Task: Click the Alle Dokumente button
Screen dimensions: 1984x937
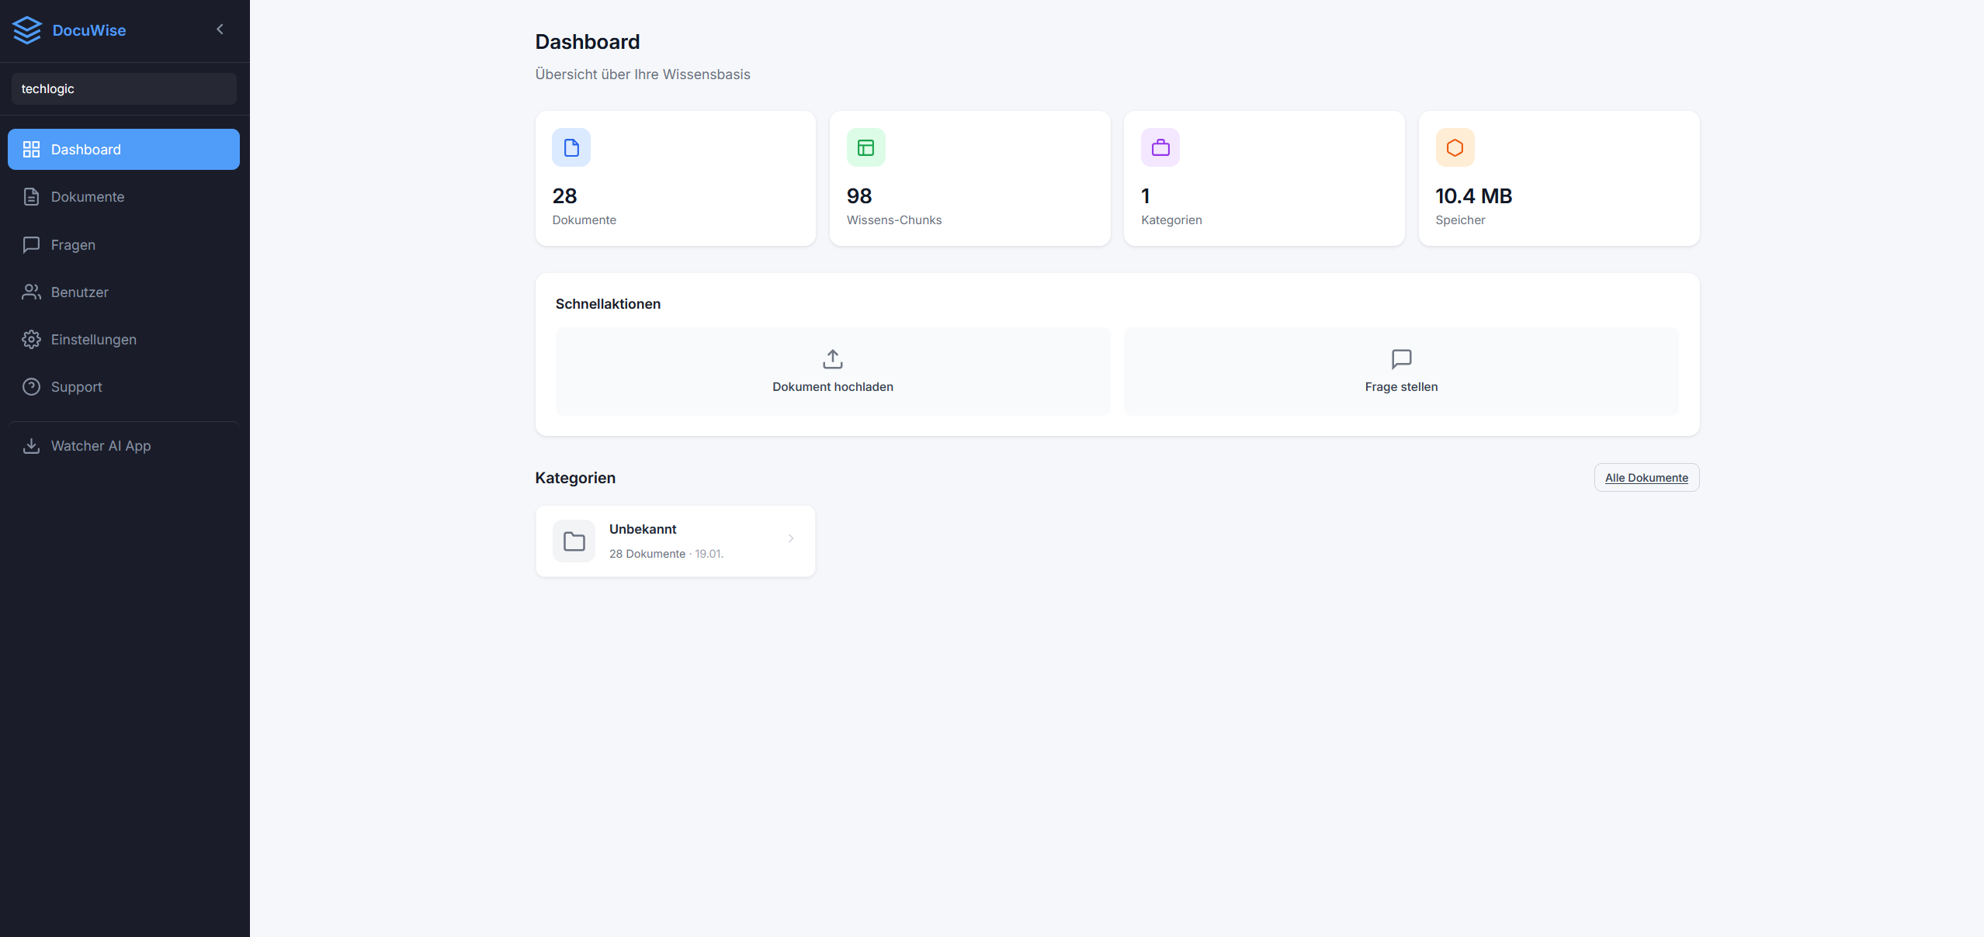Action: [1646, 477]
